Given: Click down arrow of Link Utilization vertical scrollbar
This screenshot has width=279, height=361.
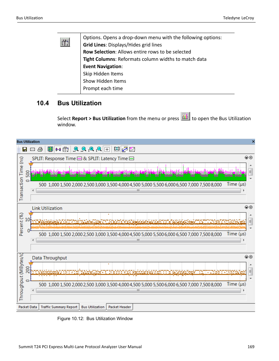Looking at the screenshot, I should tap(251, 228).
